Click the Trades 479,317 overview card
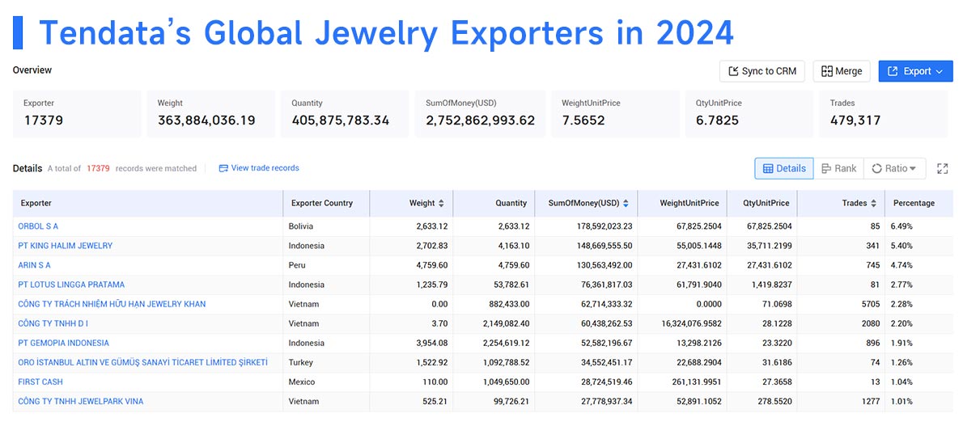The height and width of the screenshot is (422, 963). [x=883, y=113]
